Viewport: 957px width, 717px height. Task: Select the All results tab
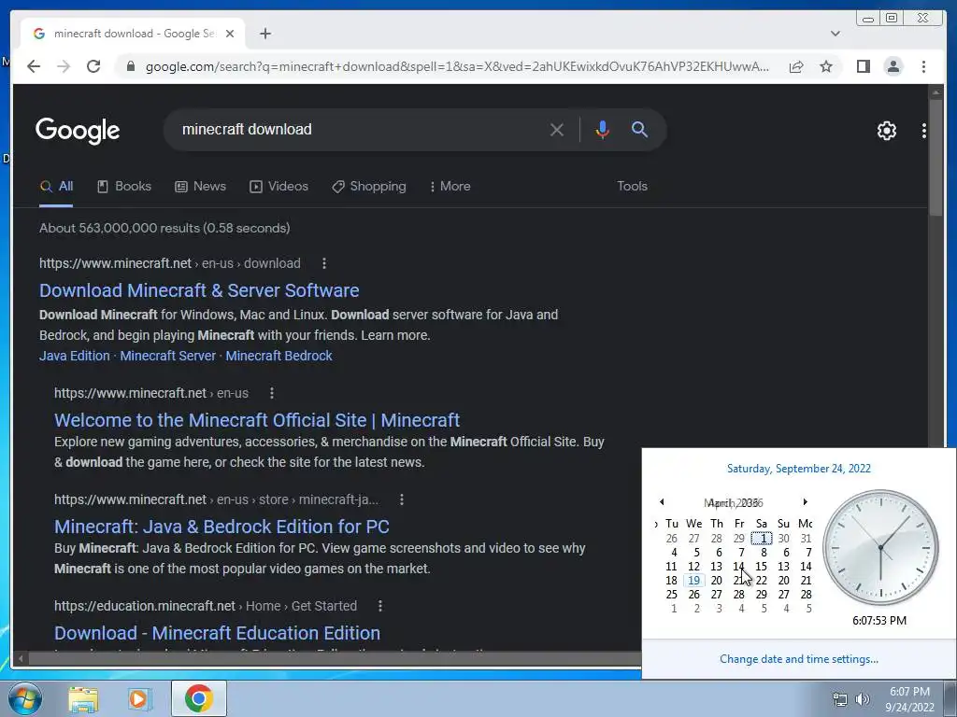56,187
